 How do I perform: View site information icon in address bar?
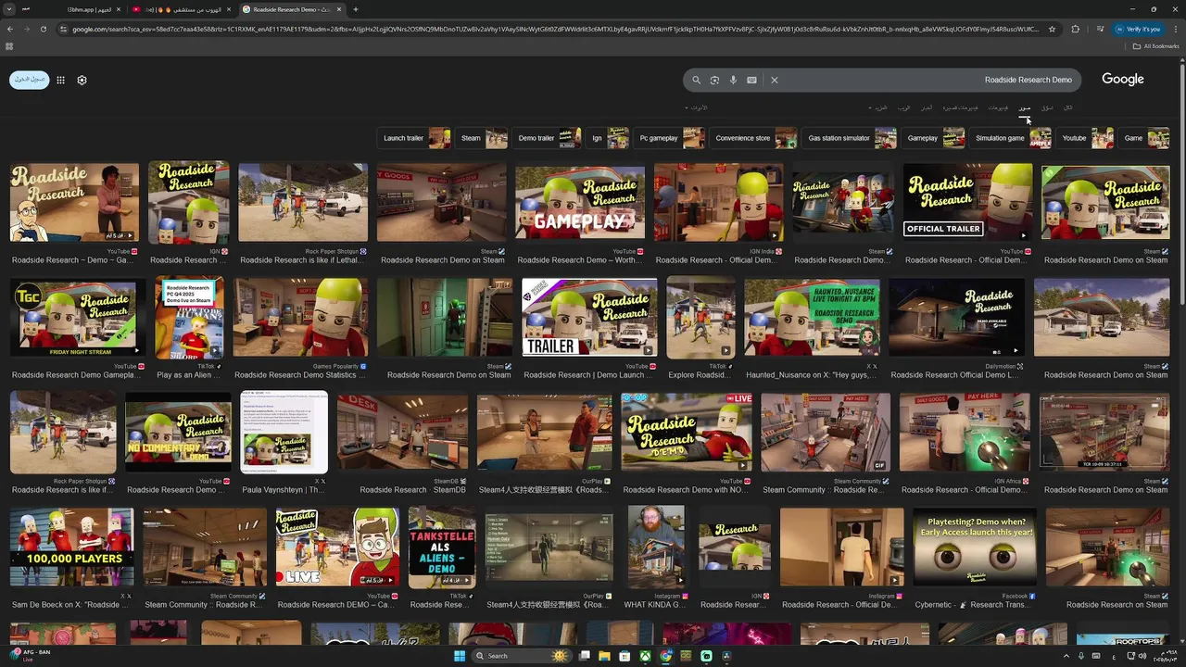click(x=63, y=29)
